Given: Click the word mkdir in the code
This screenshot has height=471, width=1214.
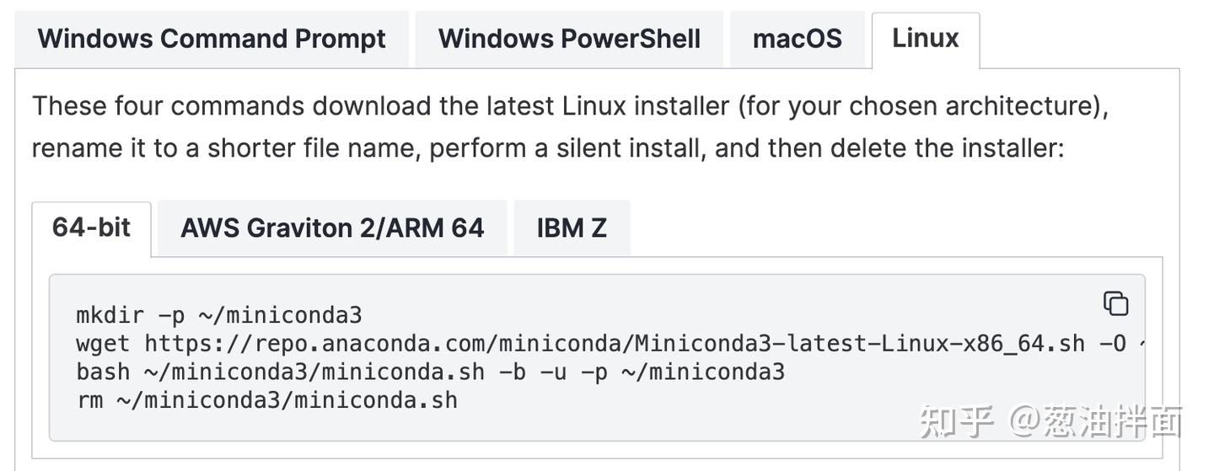Looking at the screenshot, I should tap(110, 315).
